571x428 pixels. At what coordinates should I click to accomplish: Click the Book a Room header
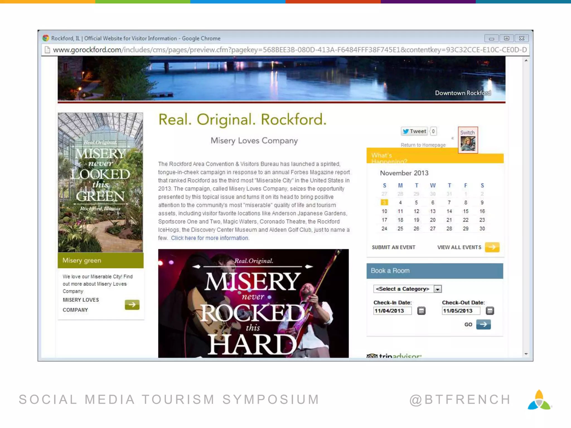point(435,271)
